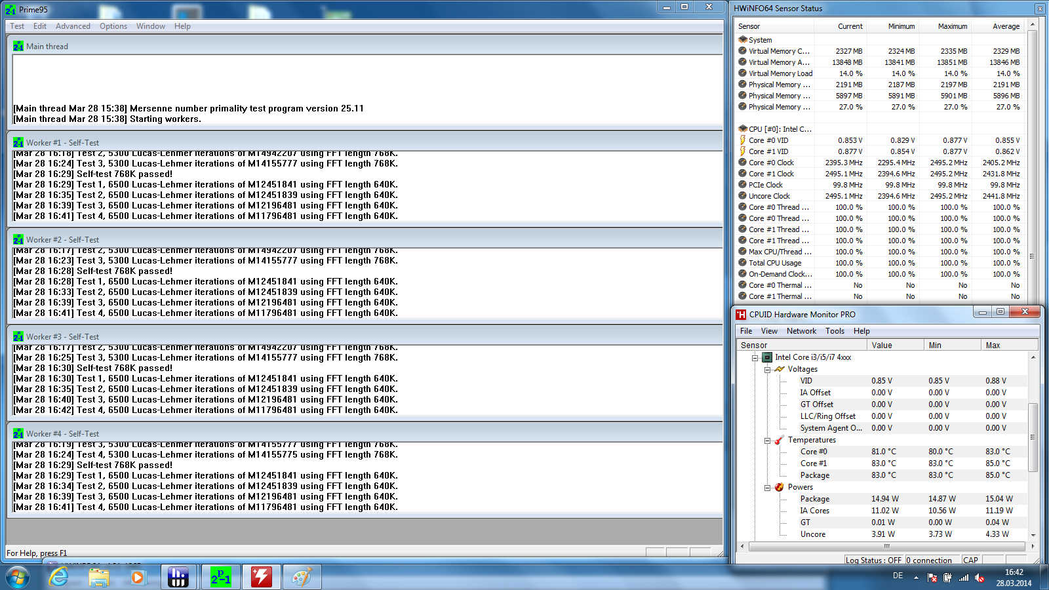The image size is (1049, 590).
Task: Open the Action Center flag in the tray
Action: [x=932, y=578]
